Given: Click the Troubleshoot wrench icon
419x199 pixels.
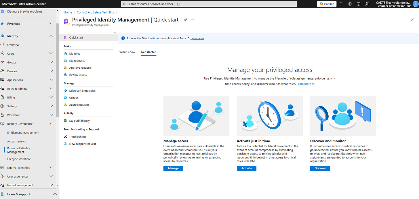Looking at the screenshot, I should (65, 137).
